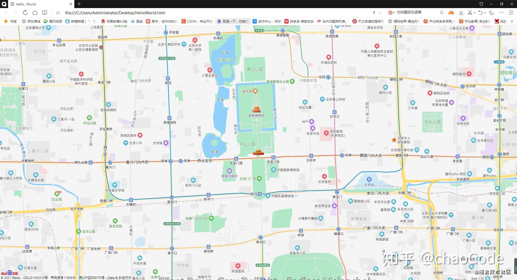Open the 源码世界 bookmark
Image resolution: width=517 pixels, height=280 pixels.
click(x=404, y=21)
